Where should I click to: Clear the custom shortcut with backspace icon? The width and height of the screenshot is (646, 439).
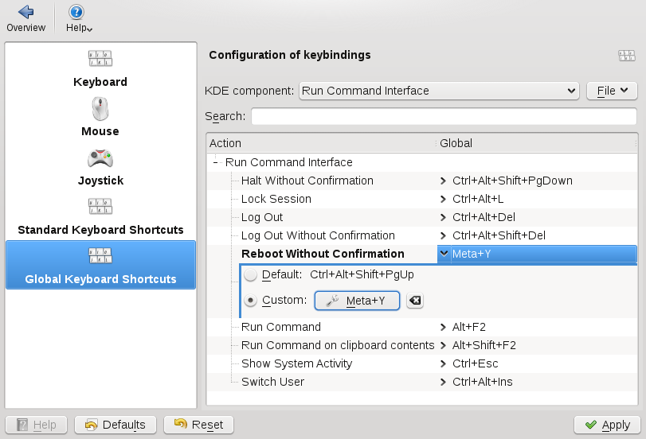pyautogui.click(x=415, y=301)
